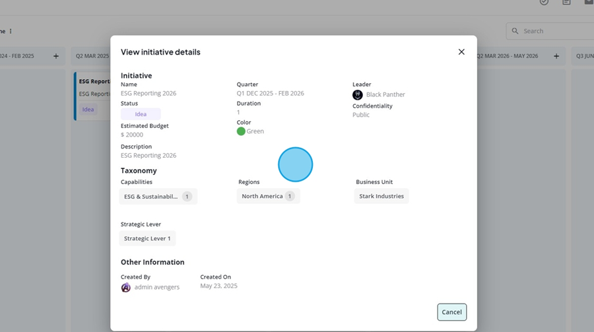The image size is (594, 332).
Task: Click the count badge on North America
Action: 290,196
